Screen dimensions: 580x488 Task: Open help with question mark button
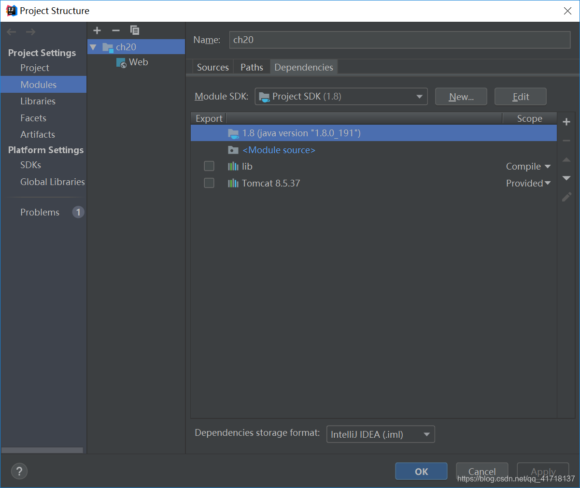[19, 472]
